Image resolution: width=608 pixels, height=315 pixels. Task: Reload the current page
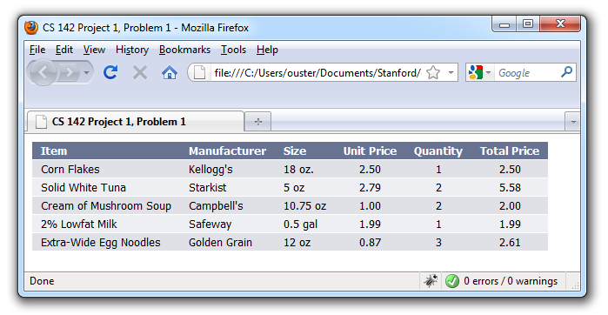point(110,72)
